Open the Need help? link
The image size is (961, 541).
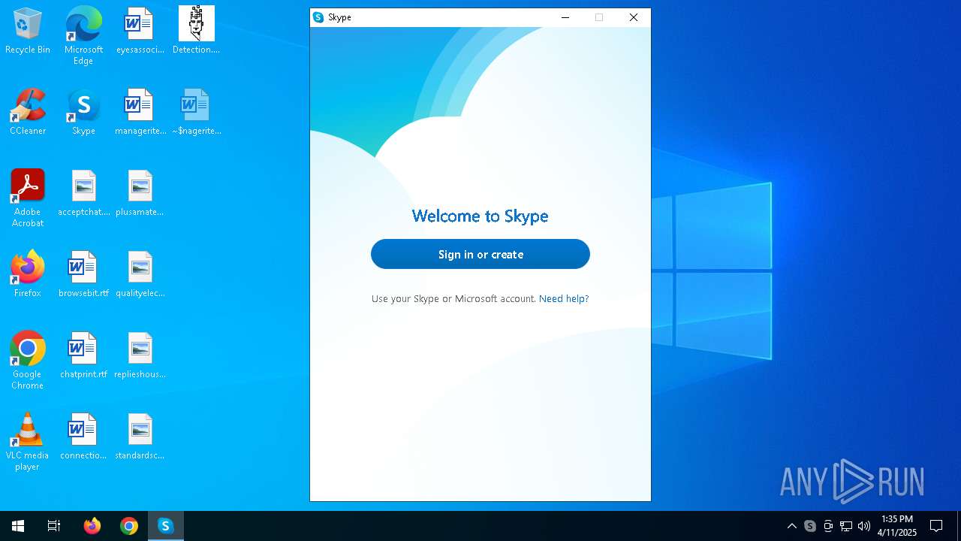click(564, 298)
